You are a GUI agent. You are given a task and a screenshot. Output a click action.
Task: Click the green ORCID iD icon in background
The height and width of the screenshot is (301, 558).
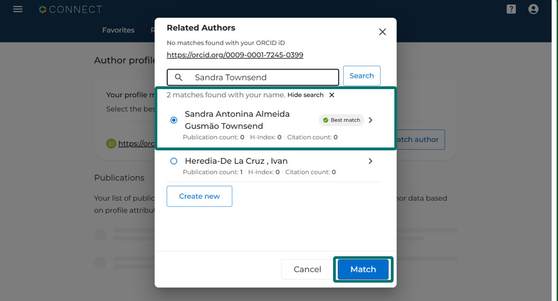click(111, 144)
